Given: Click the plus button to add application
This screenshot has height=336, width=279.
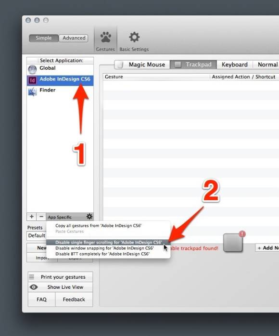Looking at the screenshot, I should pyautogui.click(x=31, y=217).
